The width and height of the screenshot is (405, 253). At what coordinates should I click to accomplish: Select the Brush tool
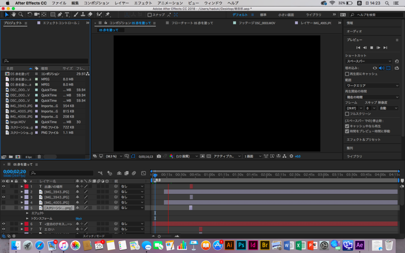tap(76, 15)
